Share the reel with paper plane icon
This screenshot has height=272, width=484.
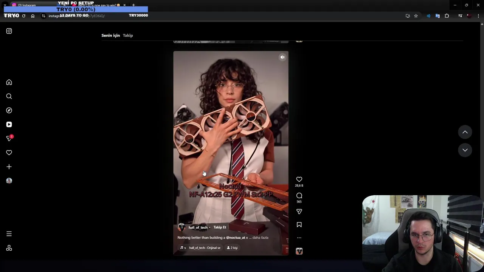coord(299,212)
